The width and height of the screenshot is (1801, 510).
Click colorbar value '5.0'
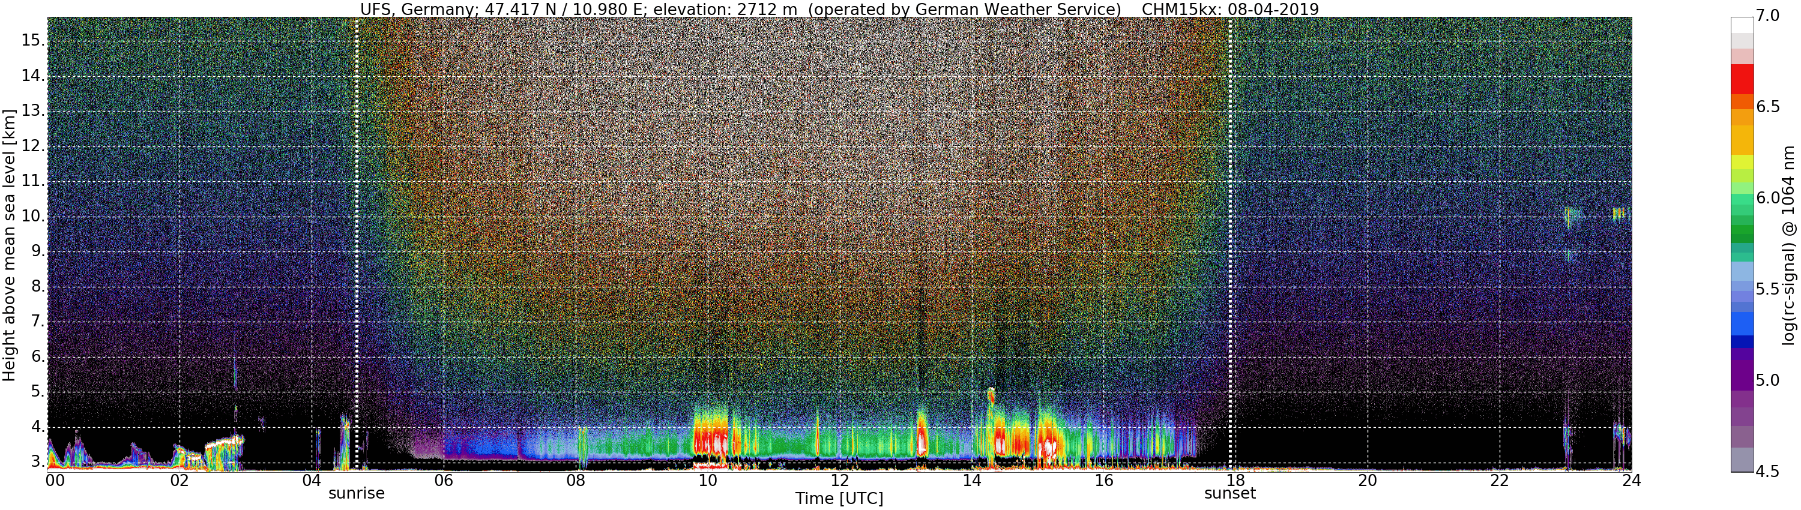click(1768, 381)
